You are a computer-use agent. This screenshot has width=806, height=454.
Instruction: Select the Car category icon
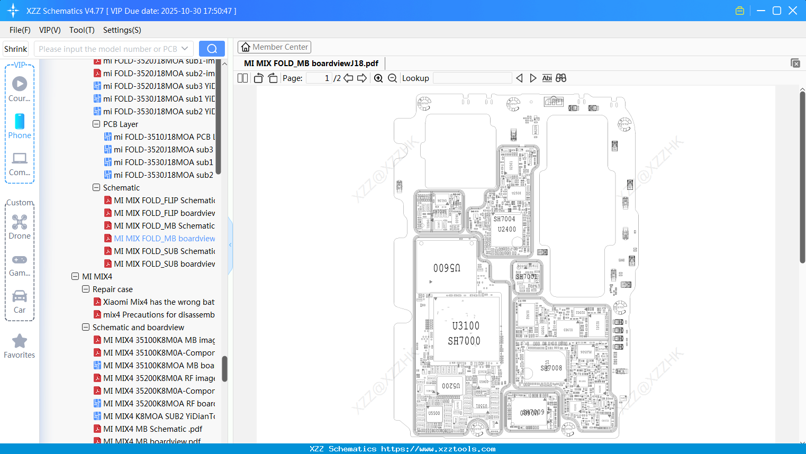point(20,301)
